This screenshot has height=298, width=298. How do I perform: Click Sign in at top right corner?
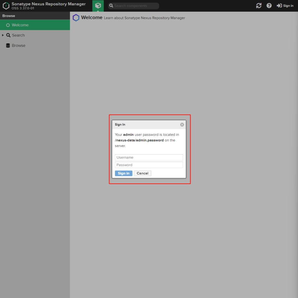(285, 6)
